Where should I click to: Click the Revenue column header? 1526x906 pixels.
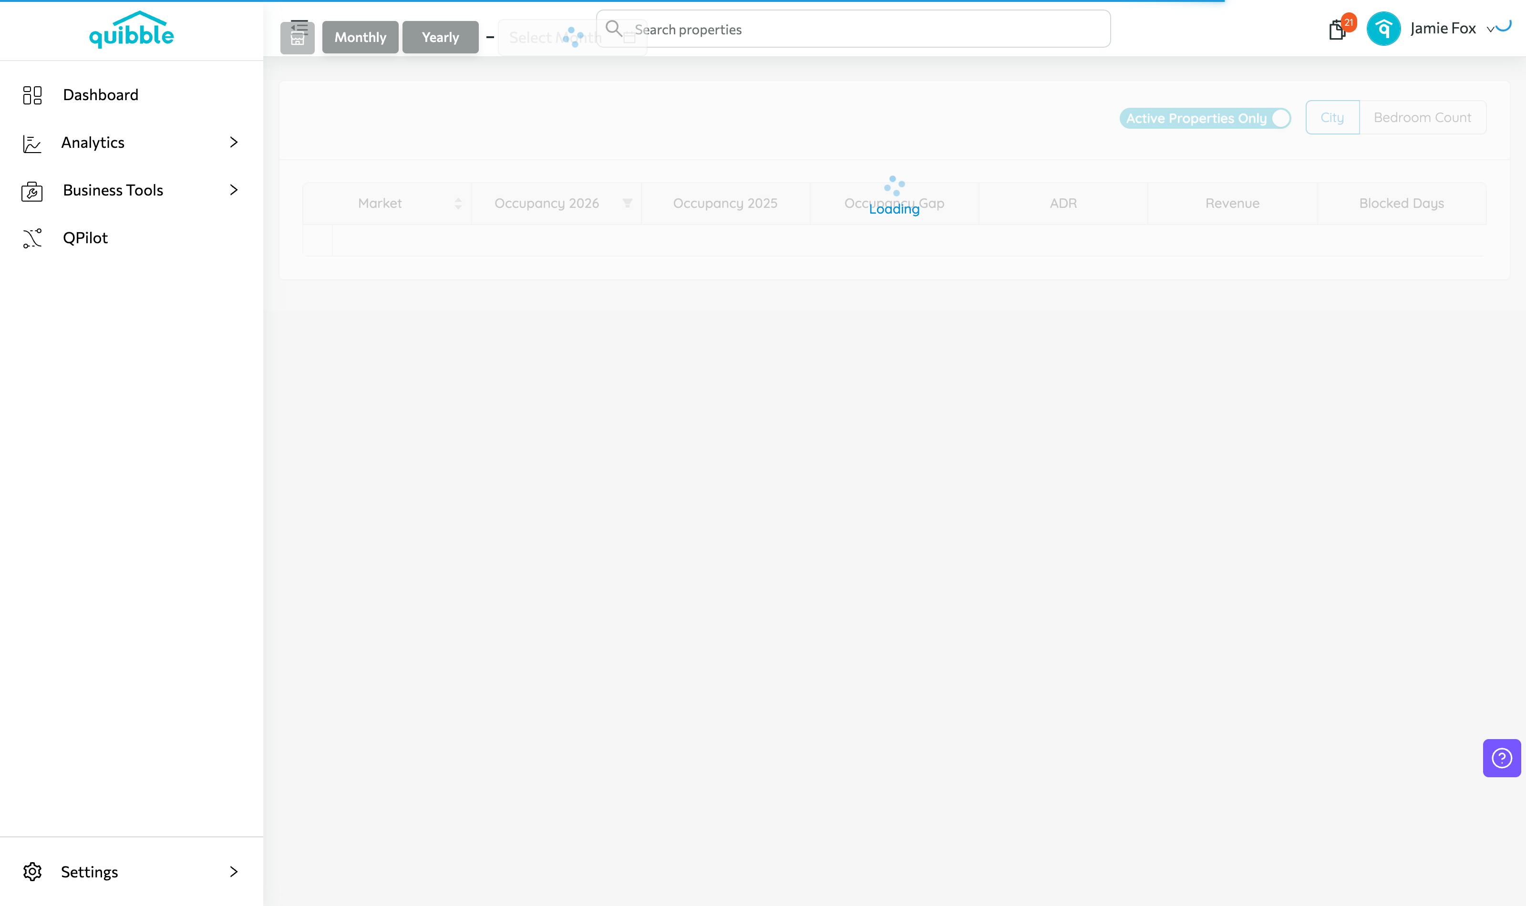click(1232, 203)
